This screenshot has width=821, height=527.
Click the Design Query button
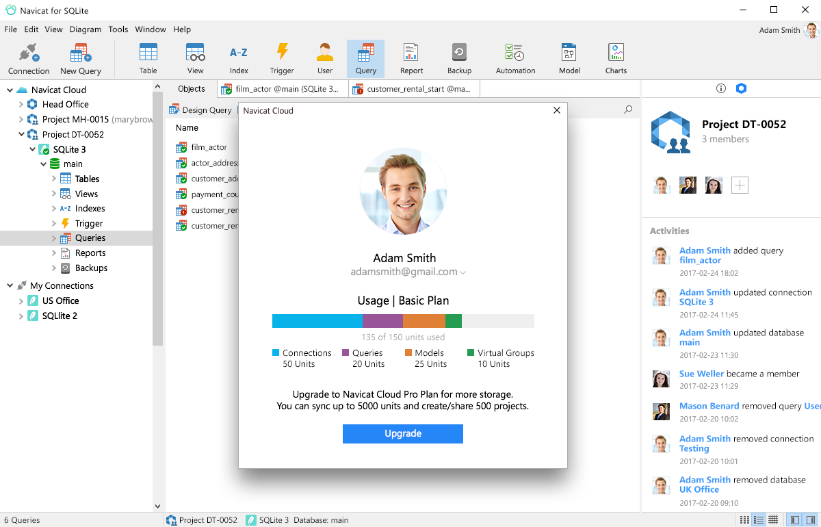[x=201, y=110]
